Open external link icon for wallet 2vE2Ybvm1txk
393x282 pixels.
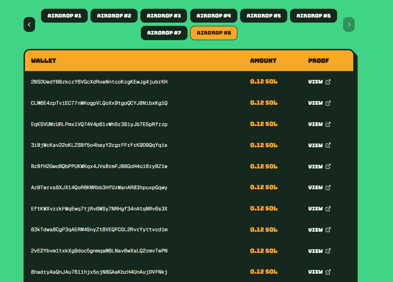(x=328, y=251)
